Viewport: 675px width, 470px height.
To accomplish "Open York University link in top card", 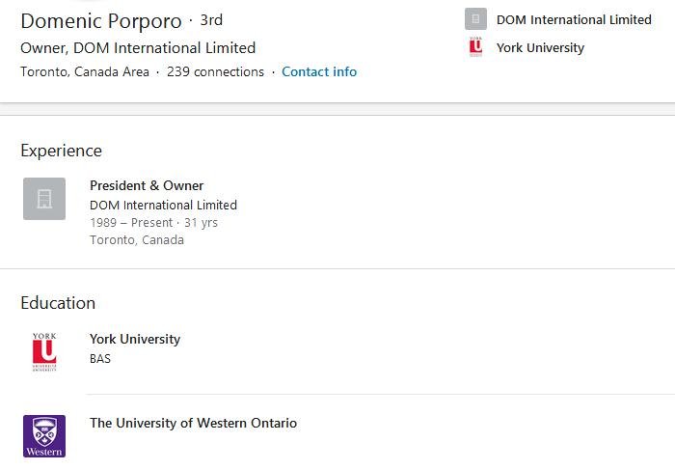I will (540, 47).
